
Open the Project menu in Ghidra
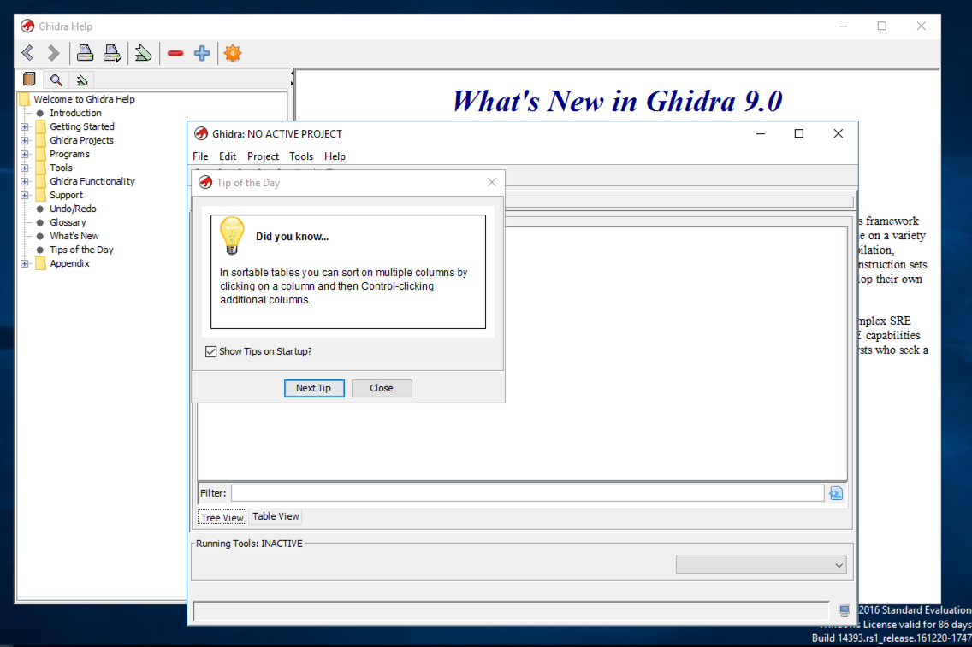coord(263,156)
